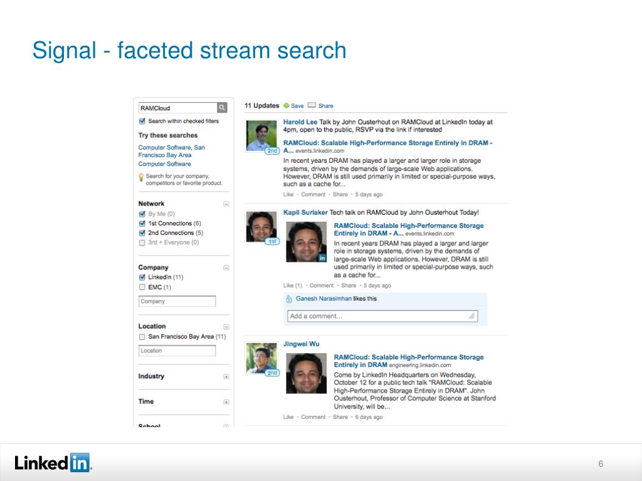Click the Save search link

(x=297, y=105)
